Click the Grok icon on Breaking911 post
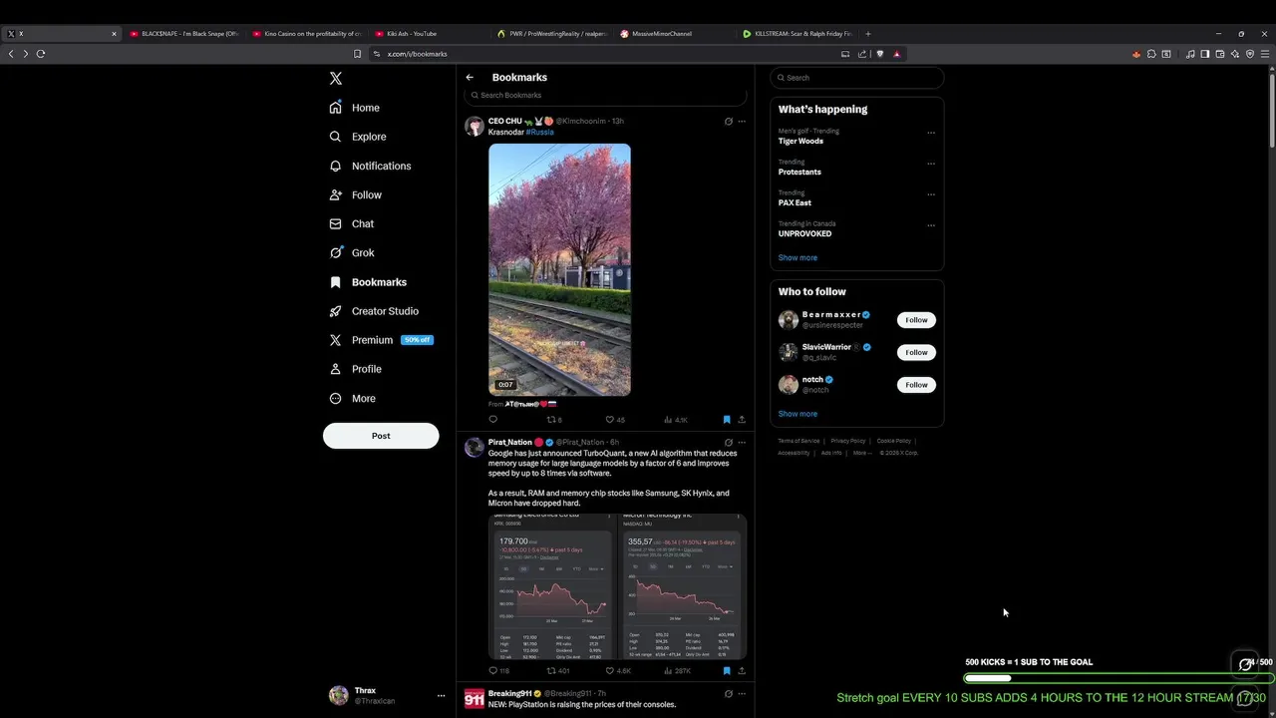The height and width of the screenshot is (718, 1276). tap(728, 694)
